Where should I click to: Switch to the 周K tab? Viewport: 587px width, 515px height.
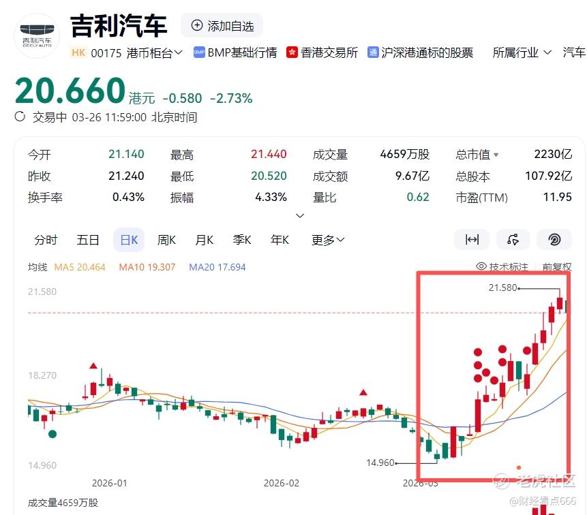click(x=166, y=240)
